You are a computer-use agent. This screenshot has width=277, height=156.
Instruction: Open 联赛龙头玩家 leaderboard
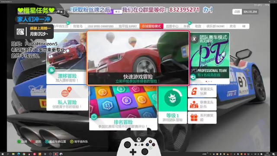[x=202, y=91]
